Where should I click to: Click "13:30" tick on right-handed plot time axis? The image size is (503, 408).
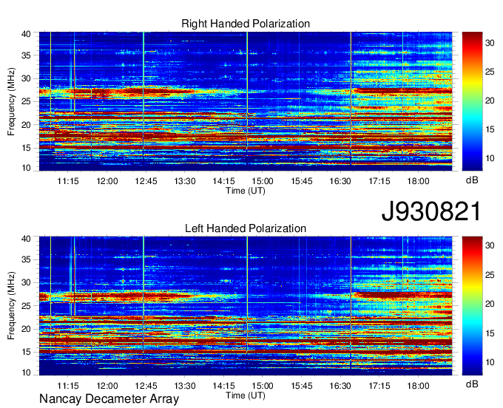tap(185, 181)
